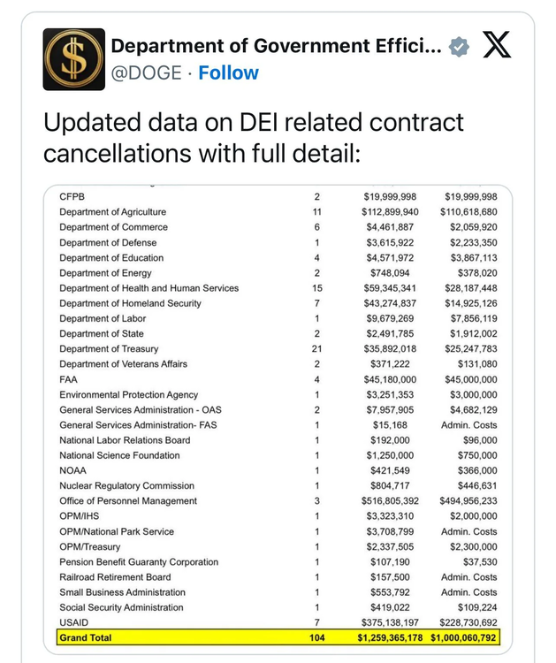556x663 pixels.
Task: Click the Department of Government Efficiency display name
Action: pos(276,46)
